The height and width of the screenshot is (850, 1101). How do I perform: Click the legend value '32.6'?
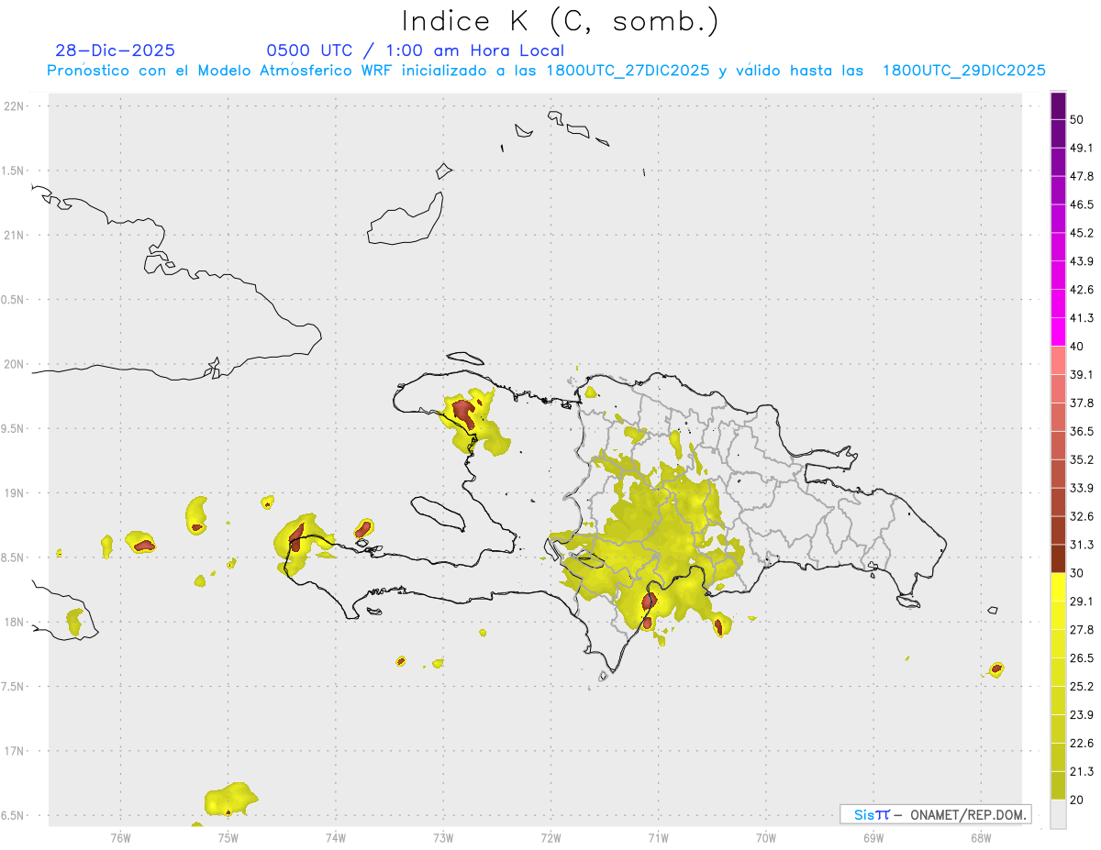click(1082, 516)
